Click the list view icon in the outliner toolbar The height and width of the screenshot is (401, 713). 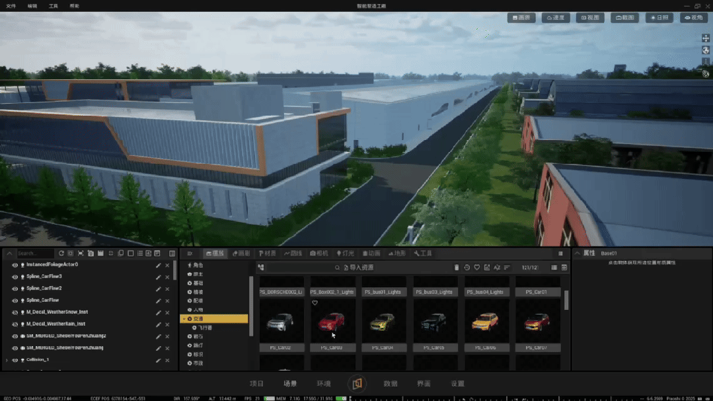[x=140, y=253]
